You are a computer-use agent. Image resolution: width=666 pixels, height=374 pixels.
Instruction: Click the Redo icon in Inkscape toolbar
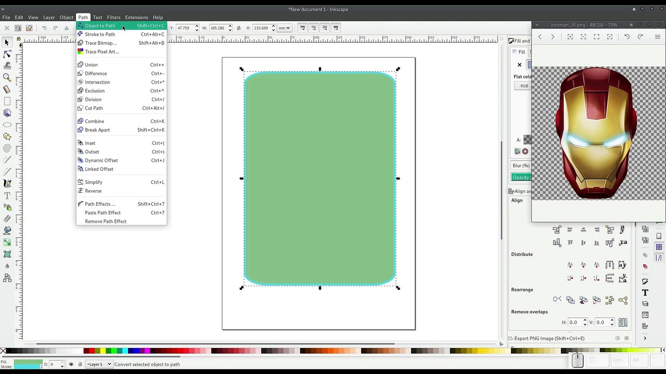tap(55, 28)
